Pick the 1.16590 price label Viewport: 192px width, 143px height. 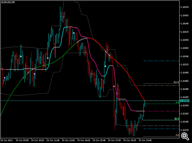pos(185,40)
